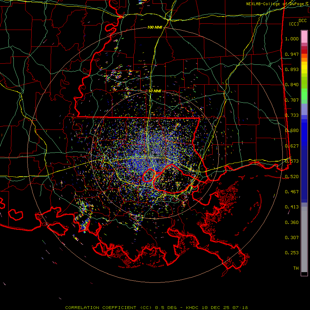Click the 1.000 value on the color scale

(292, 39)
